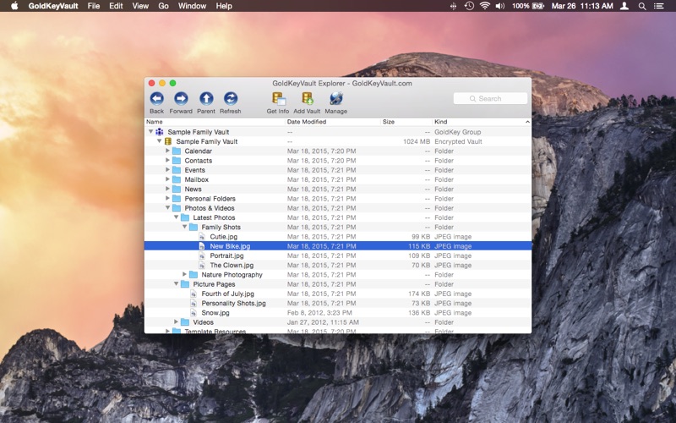Collapse the Encrypted Vault Sample Family Vault
676x423 pixels.
[159, 140]
